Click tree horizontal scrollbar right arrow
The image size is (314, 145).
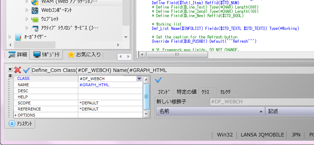coord(118,45)
